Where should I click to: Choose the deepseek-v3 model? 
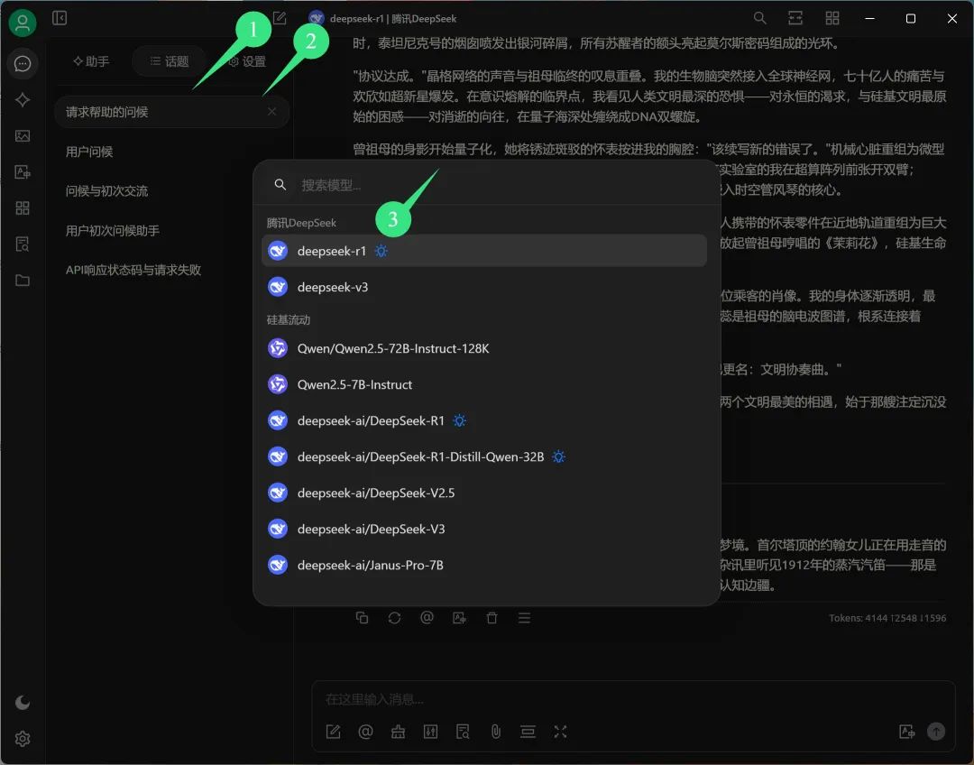coord(484,287)
